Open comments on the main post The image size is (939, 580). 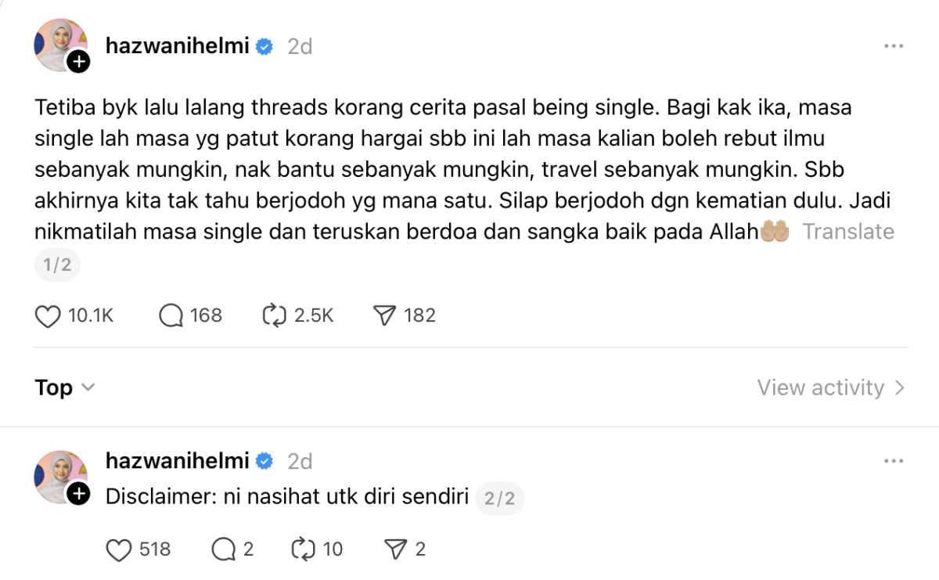[x=171, y=315]
